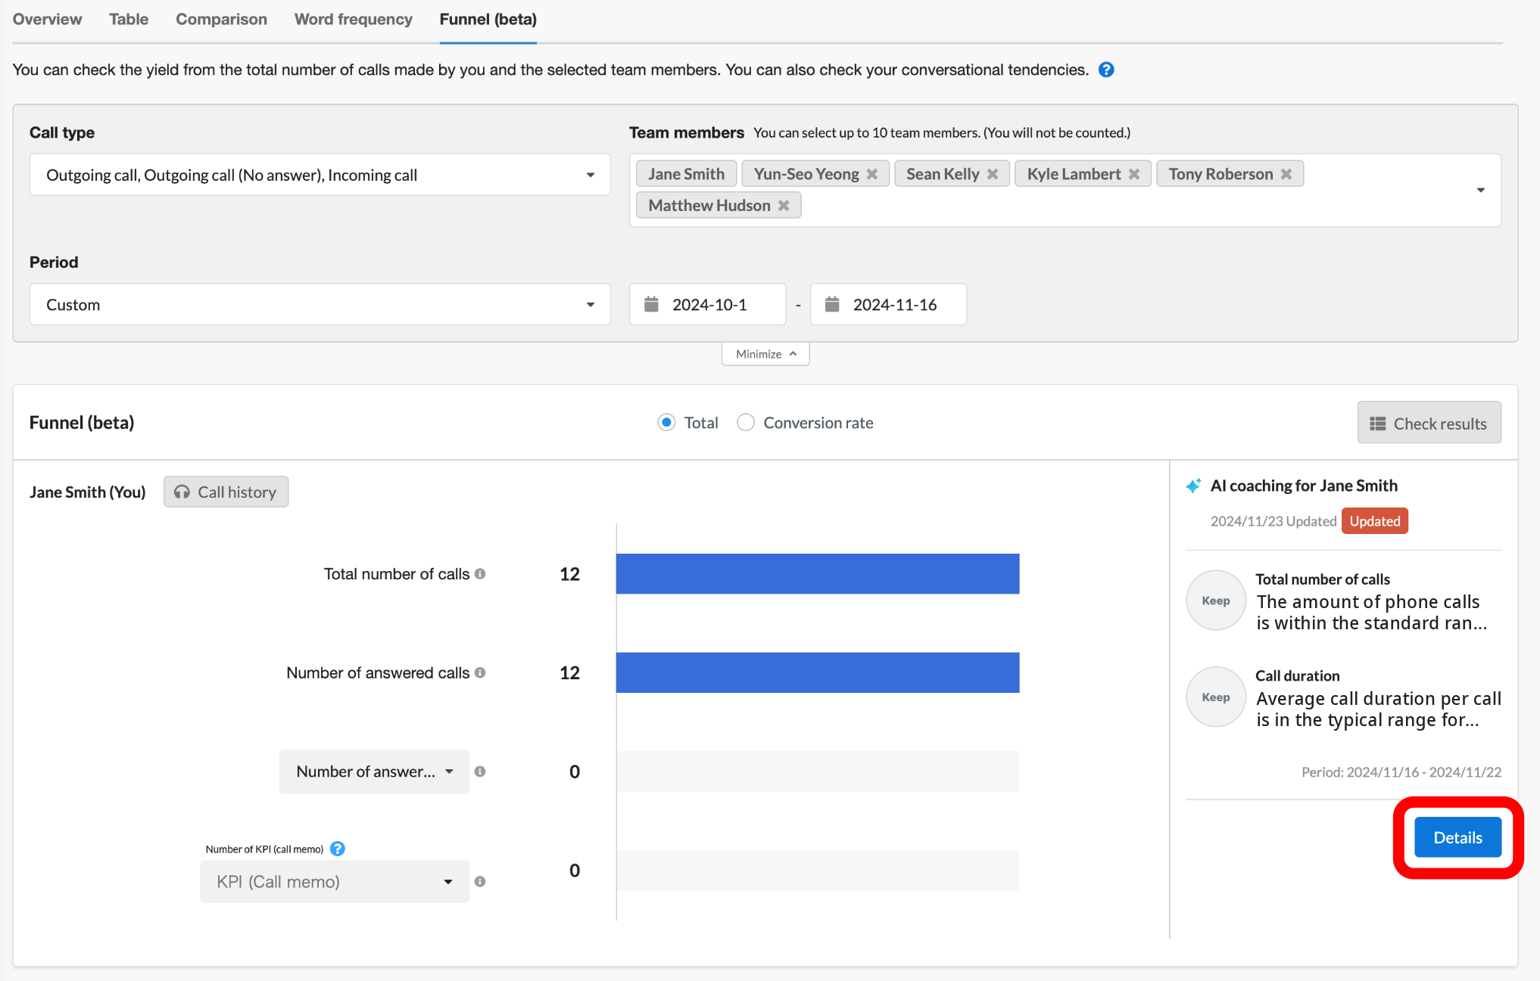
Task: Click the empty bar for KPI (Call memo) row
Action: pos(818,871)
